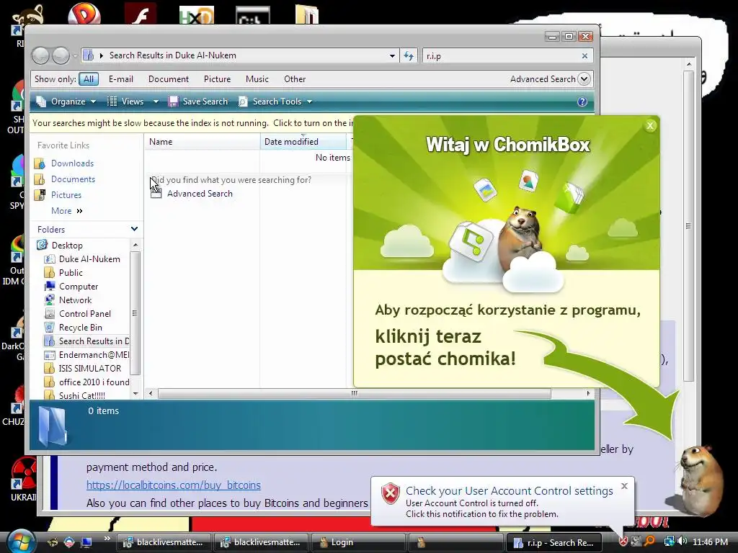This screenshot has width=738, height=553.
Task: Switch to the Login taskbar window
Action: (x=357, y=542)
